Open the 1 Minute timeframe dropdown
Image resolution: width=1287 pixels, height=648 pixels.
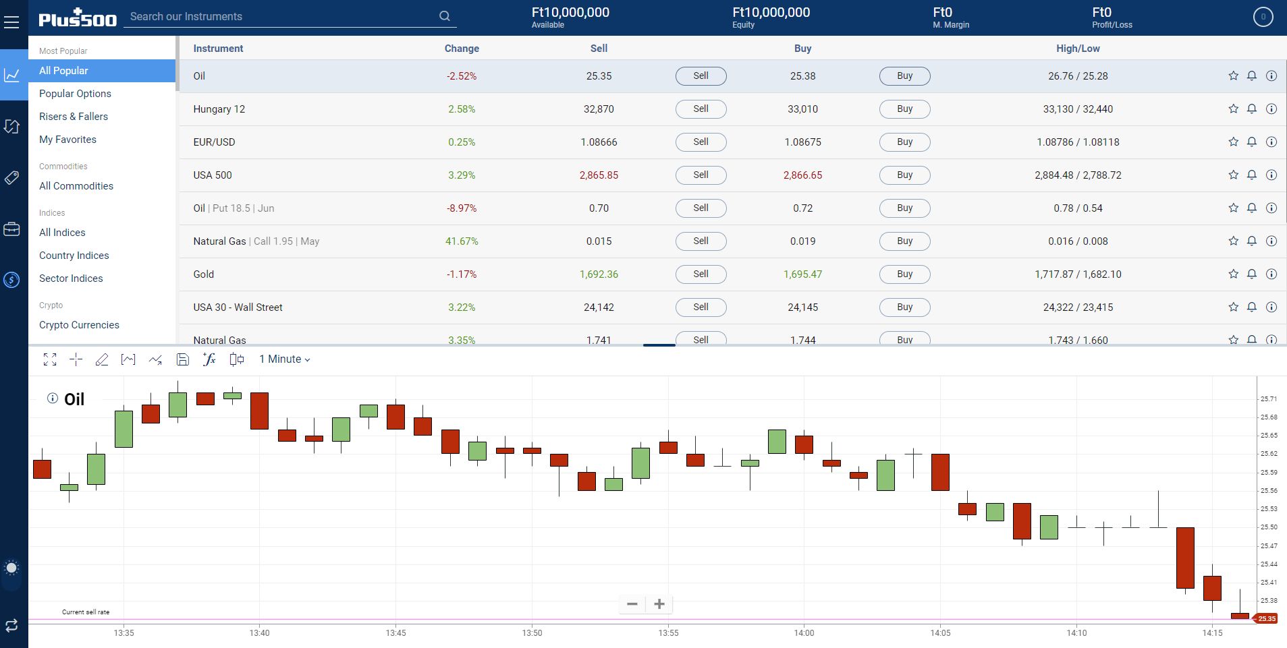pos(285,359)
